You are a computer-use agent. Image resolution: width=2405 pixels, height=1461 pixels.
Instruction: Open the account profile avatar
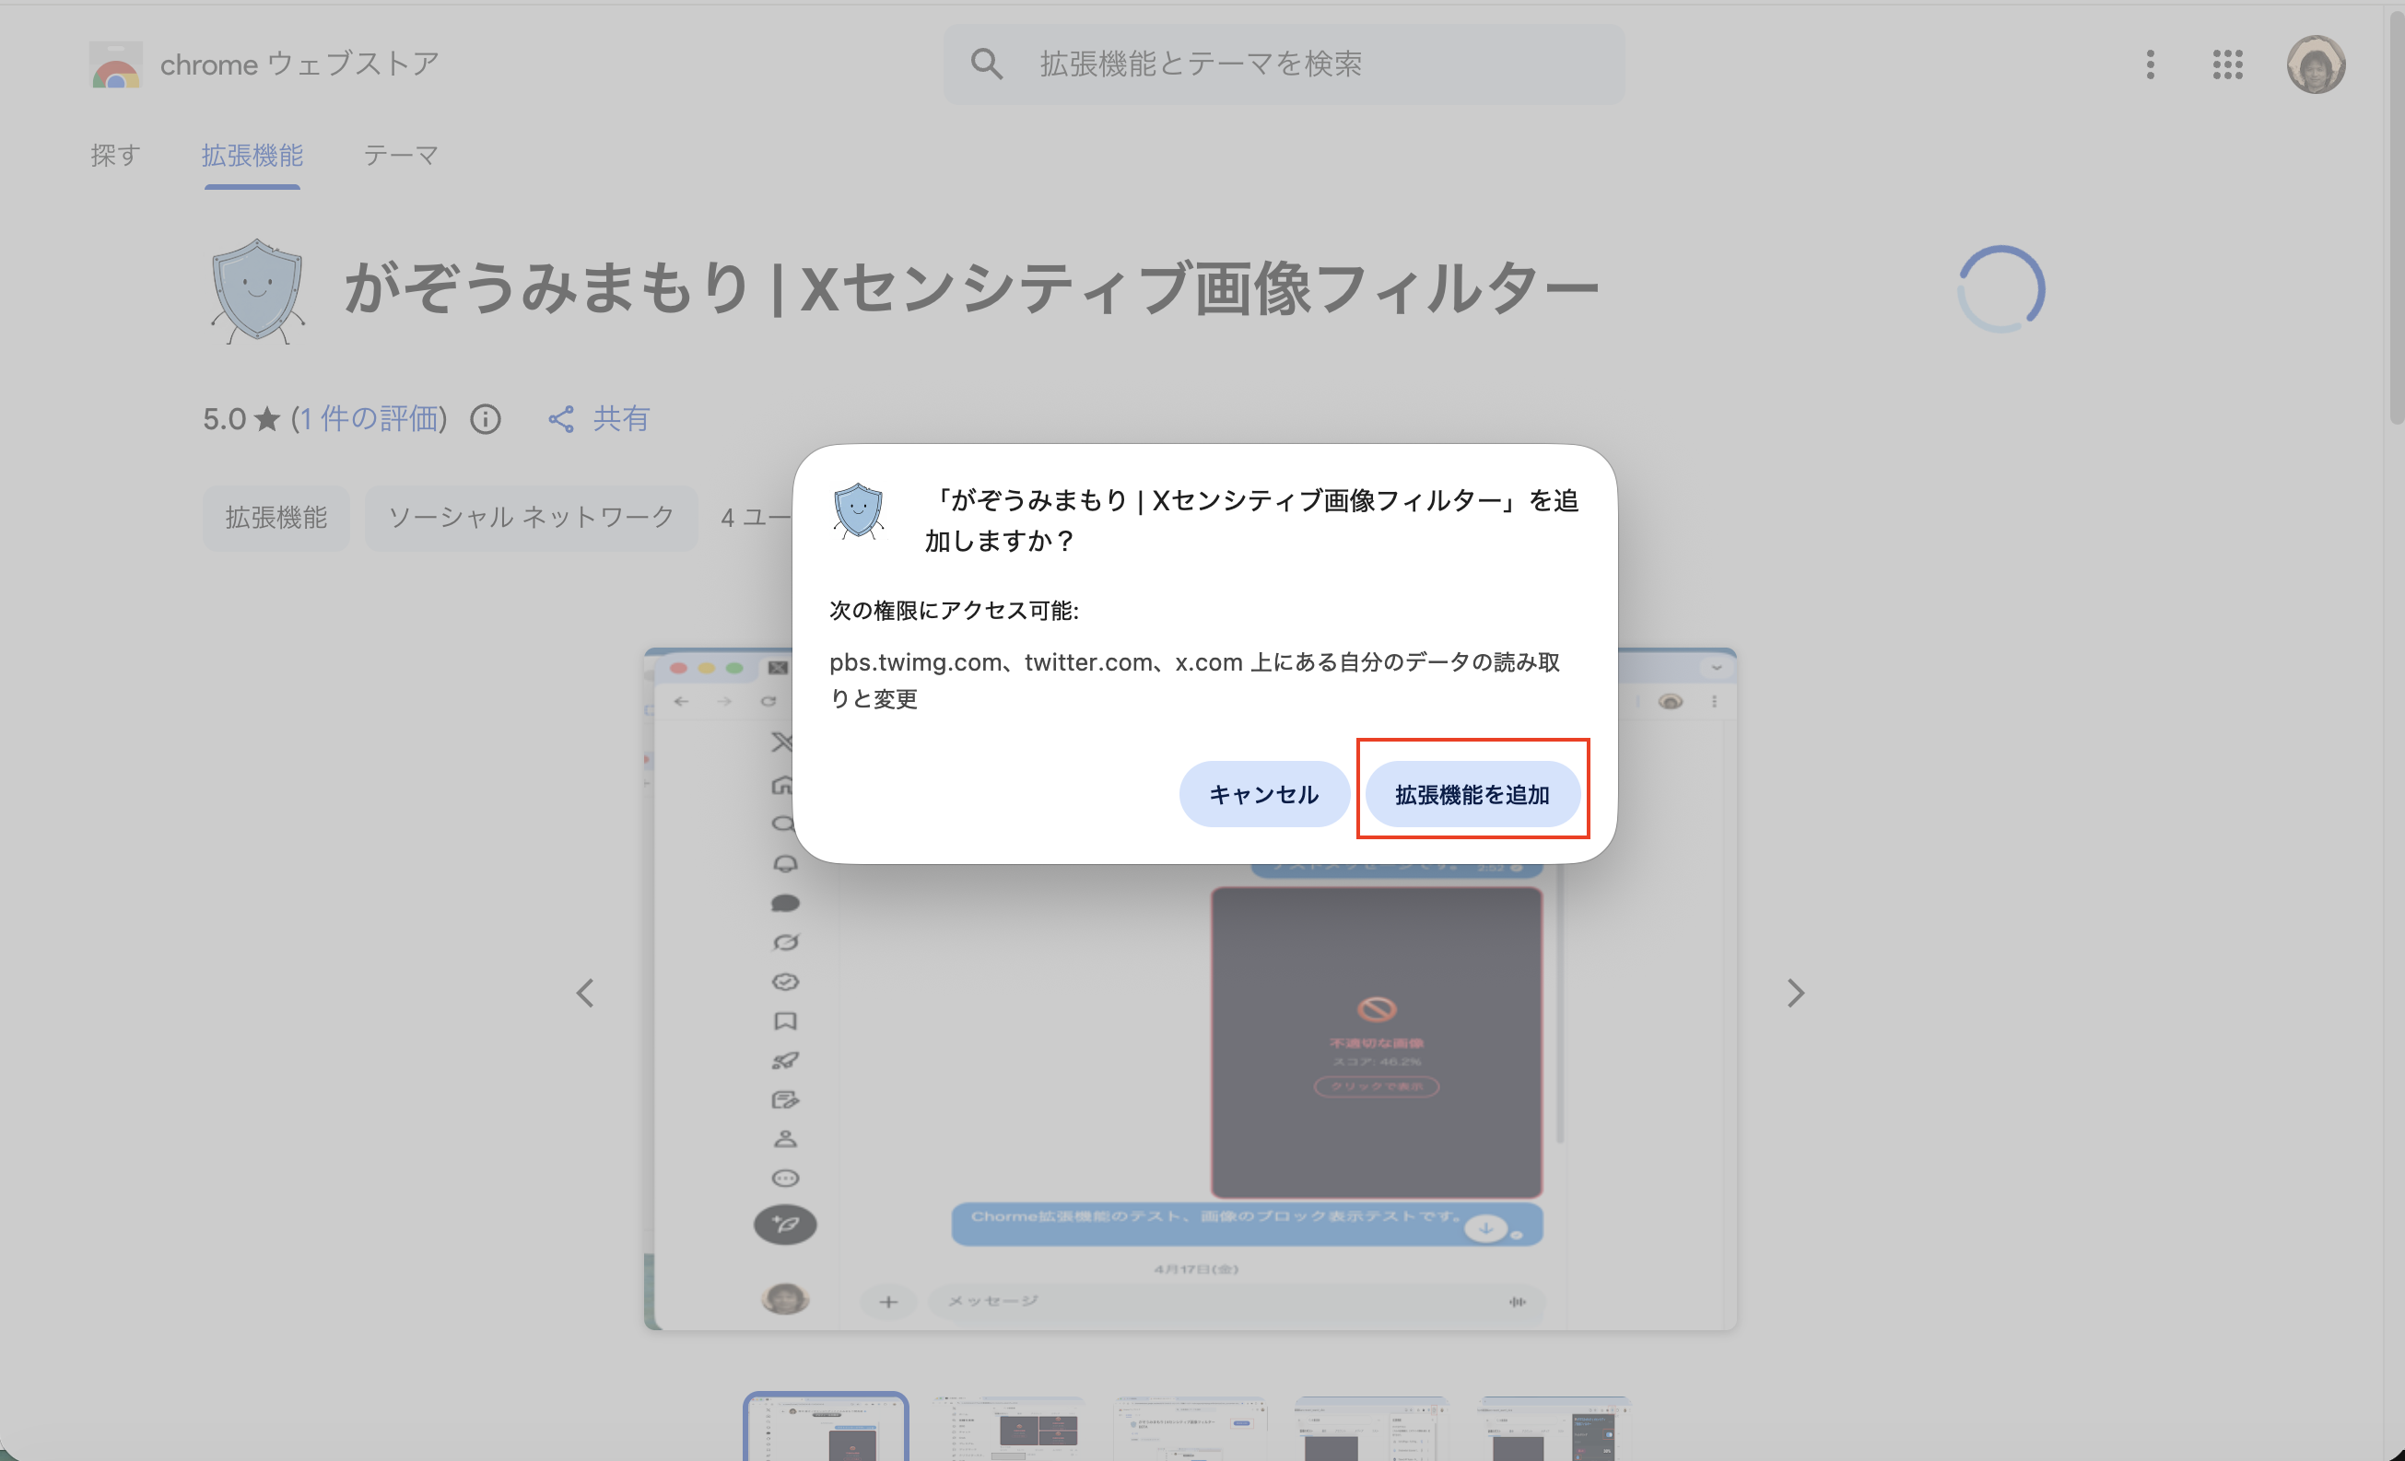pyautogui.click(x=2316, y=64)
